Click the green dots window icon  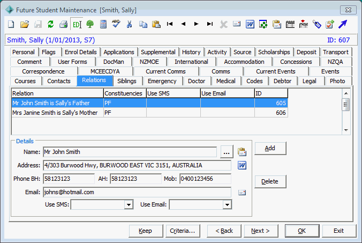(263, 24)
